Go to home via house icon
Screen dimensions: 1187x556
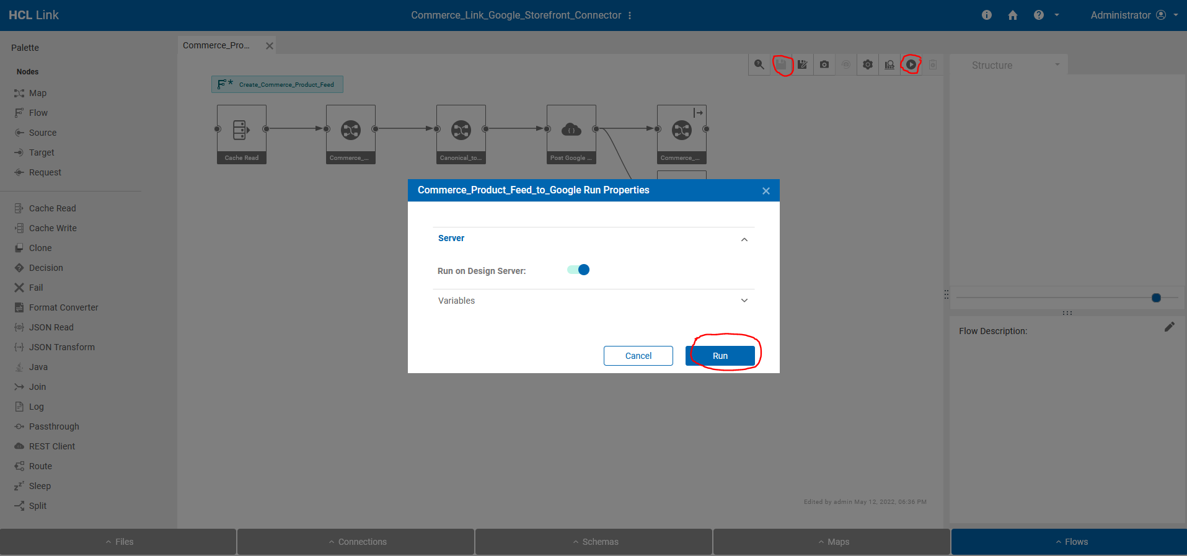pos(1013,15)
